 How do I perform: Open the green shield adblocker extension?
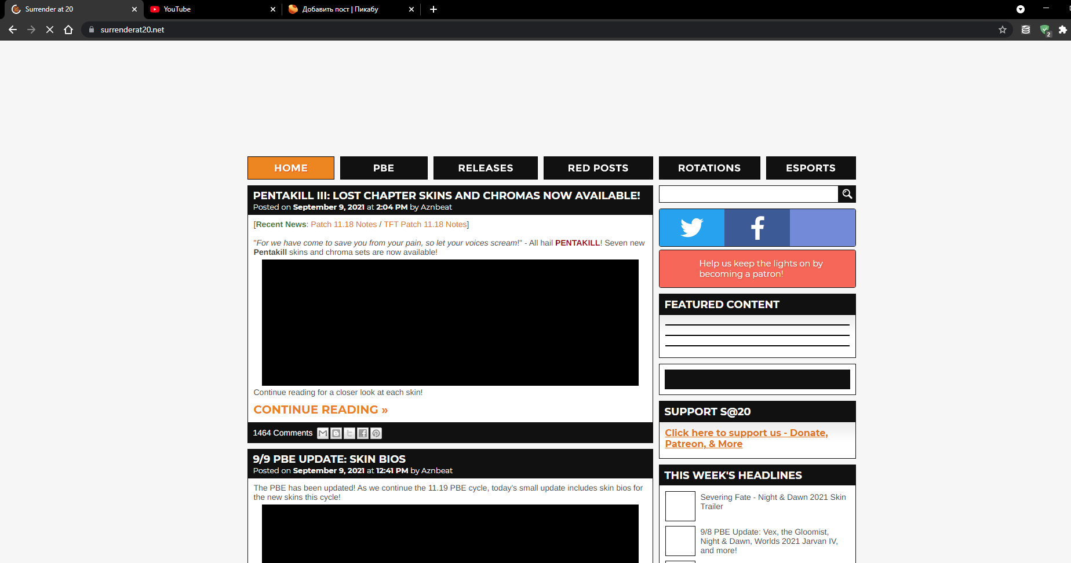point(1045,30)
